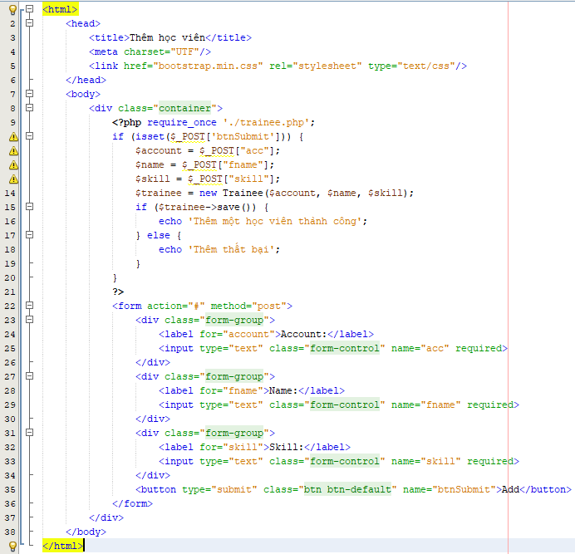Click the title text 'Thêm học viên'
This screenshot has height=554, width=575.
point(167,37)
